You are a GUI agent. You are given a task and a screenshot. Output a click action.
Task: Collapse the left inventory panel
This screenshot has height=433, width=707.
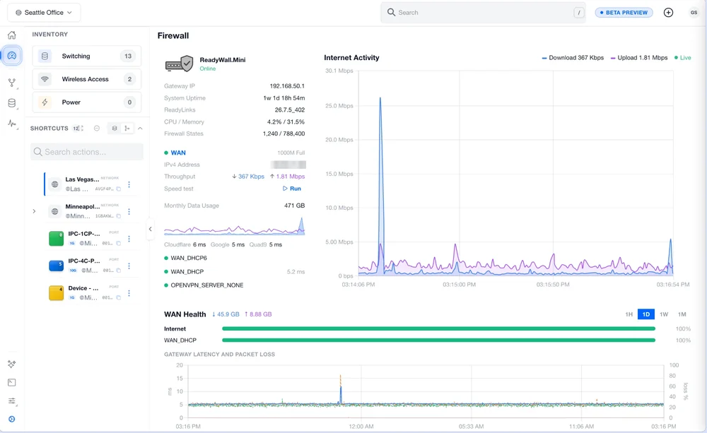coord(150,229)
